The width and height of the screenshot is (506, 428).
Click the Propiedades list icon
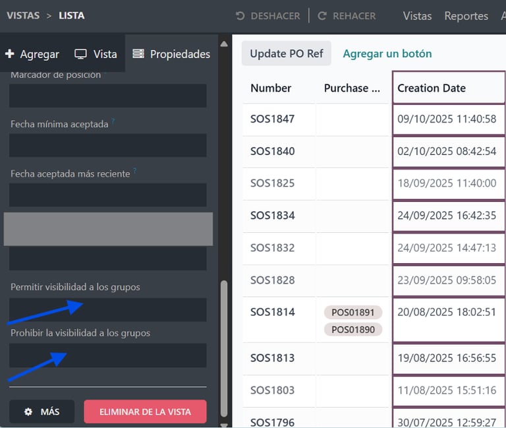[x=138, y=54]
